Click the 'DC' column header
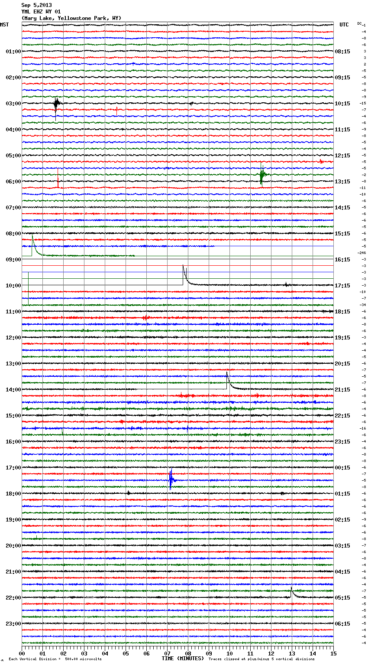This screenshot has width=368, height=665. pos(359,23)
